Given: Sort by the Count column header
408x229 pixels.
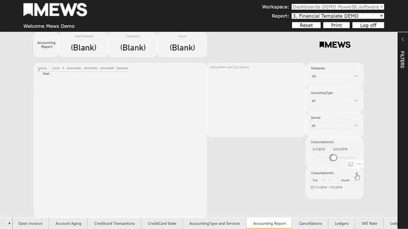Looking at the screenshot, I should click(x=56, y=68).
